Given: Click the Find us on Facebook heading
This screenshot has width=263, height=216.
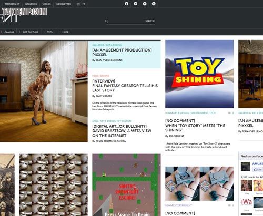Looking at the screenshot, I should point(252,156).
